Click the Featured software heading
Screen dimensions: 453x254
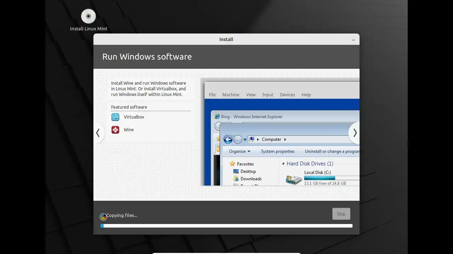click(x=129, y=107)
